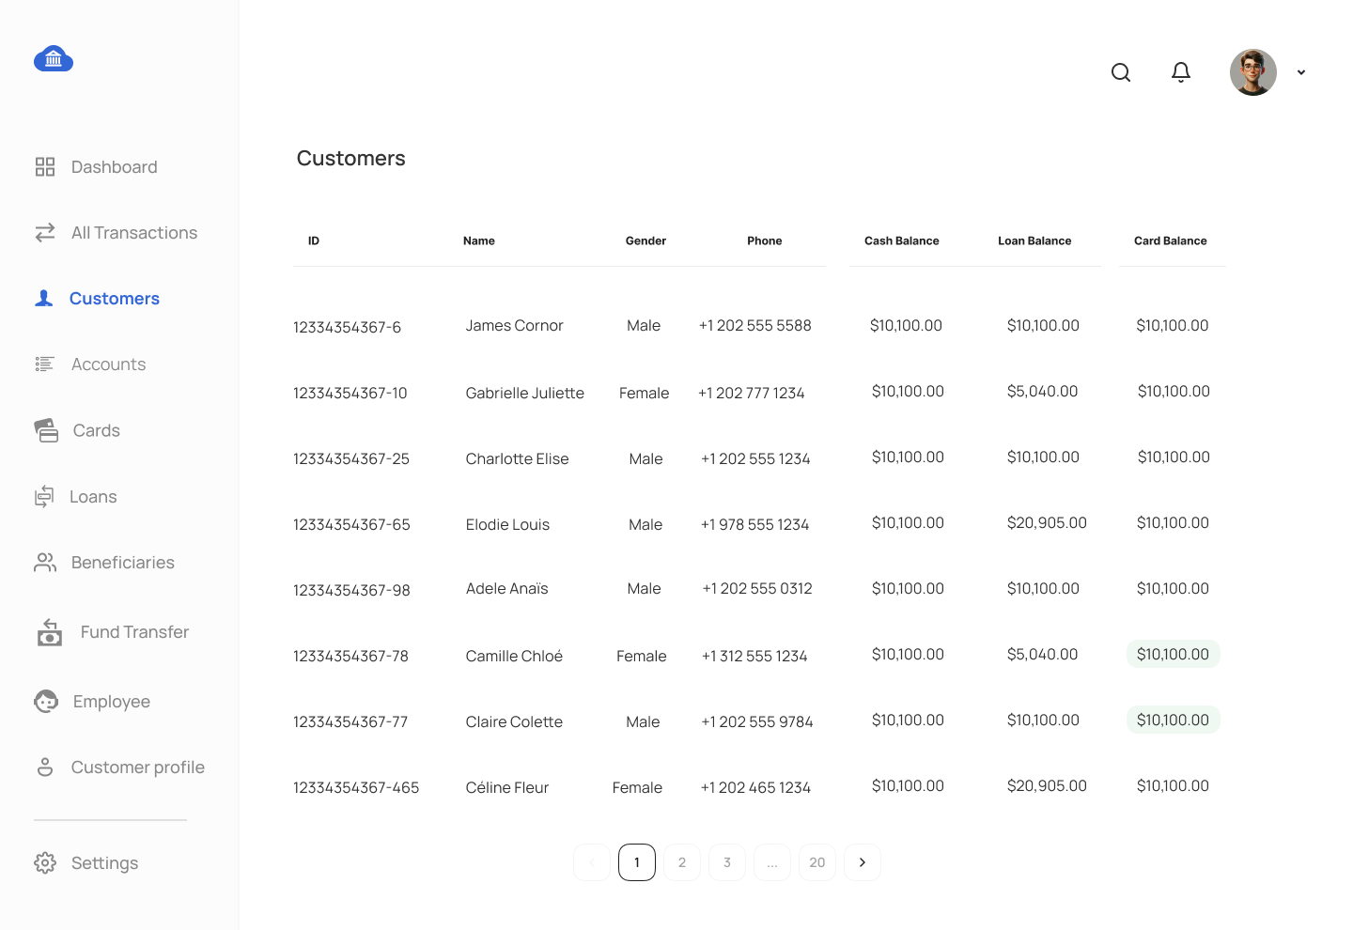Select page 2 in pagination
This screenshot has width=1353, height=930.
tap(681, 862)
